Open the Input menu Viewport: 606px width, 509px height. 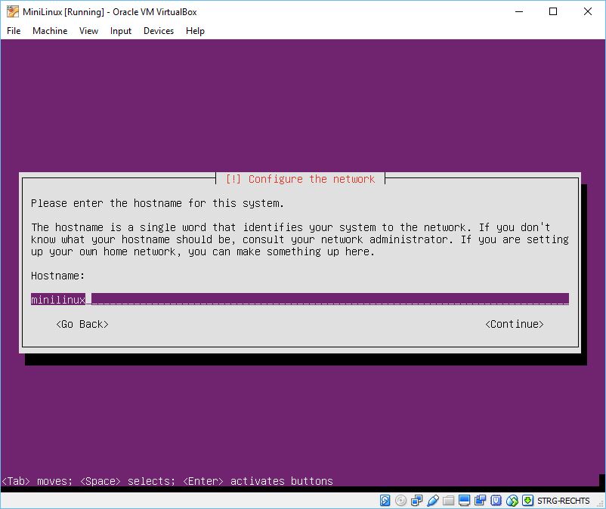point(121,31)
